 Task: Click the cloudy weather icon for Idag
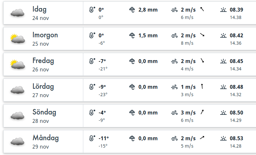coord(18,13)
